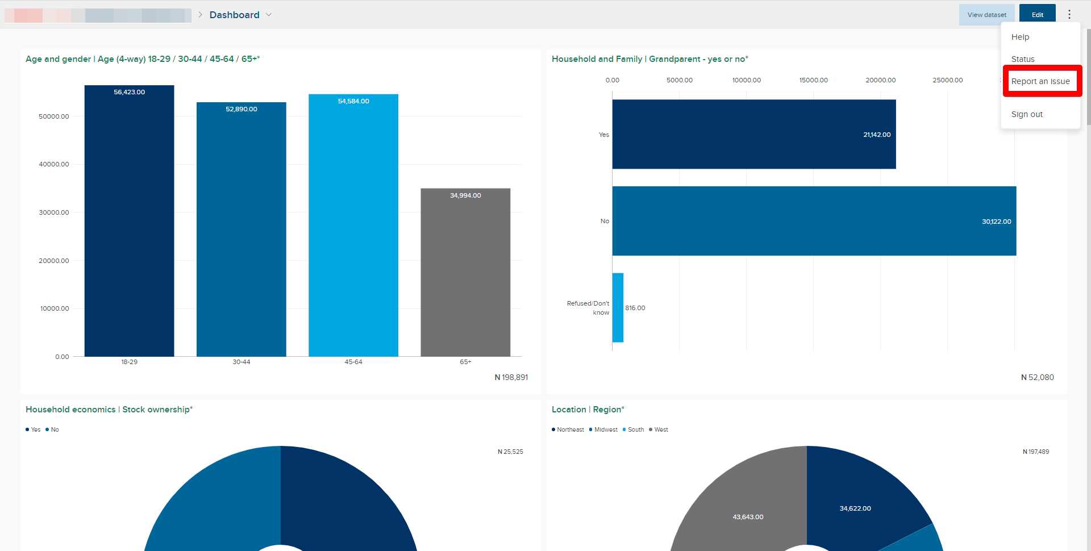Open the Location Region chart title
The height and width of the screenshot is (551, 1091).
coord(588,410)
